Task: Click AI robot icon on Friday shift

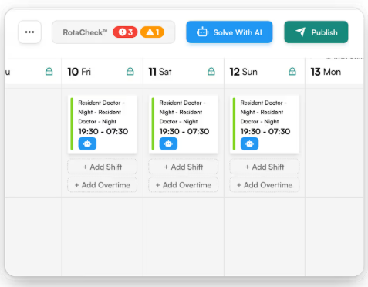Action: 87,143
